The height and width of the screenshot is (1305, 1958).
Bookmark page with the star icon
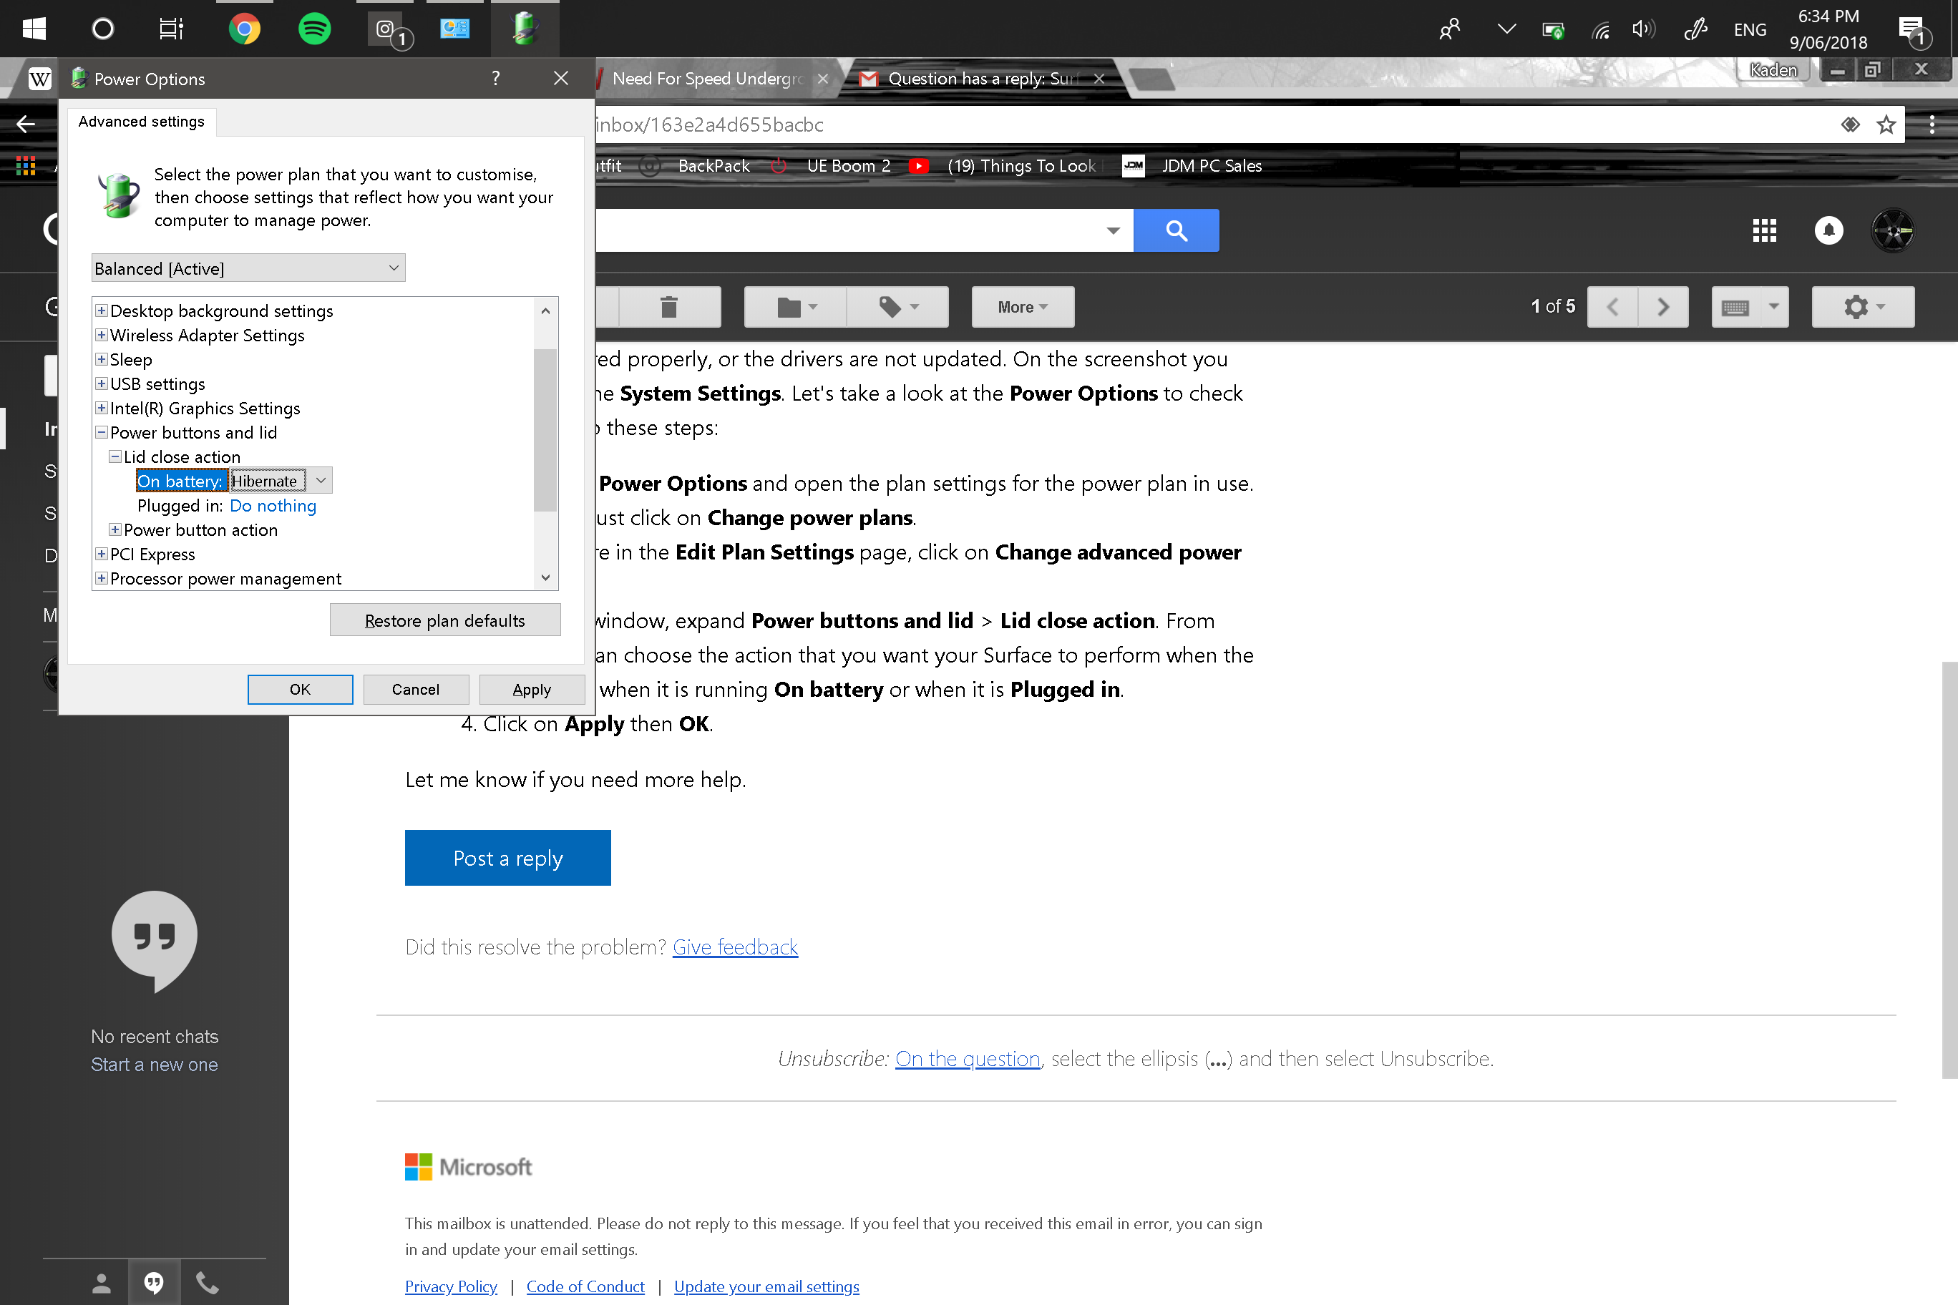(x=1886, y=124)
